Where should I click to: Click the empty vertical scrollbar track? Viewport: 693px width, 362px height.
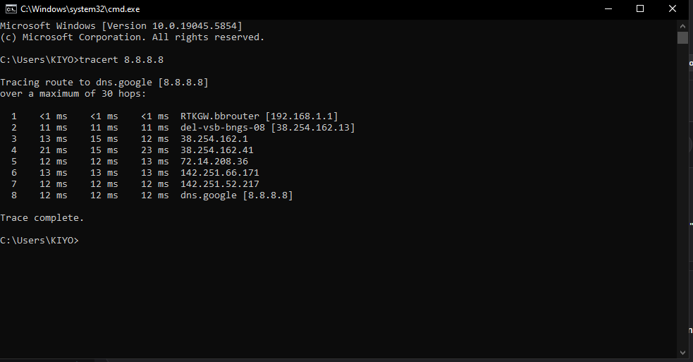point(683,195)
